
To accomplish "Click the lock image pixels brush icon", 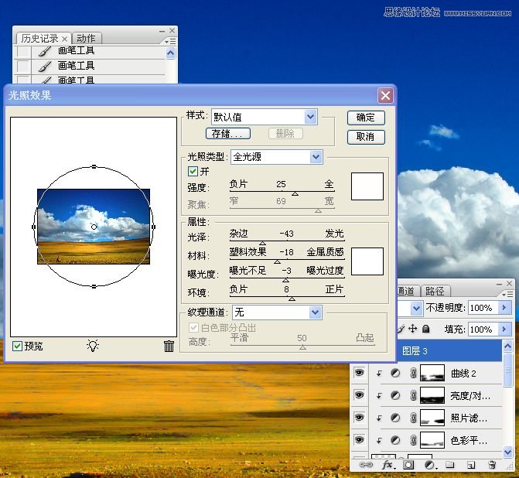I will click(x=401, y=329).
